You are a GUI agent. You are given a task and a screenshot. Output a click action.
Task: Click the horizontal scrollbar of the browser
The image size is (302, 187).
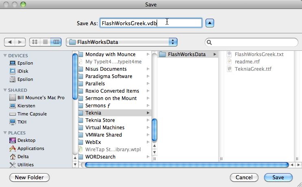click(x=187, y=165)
